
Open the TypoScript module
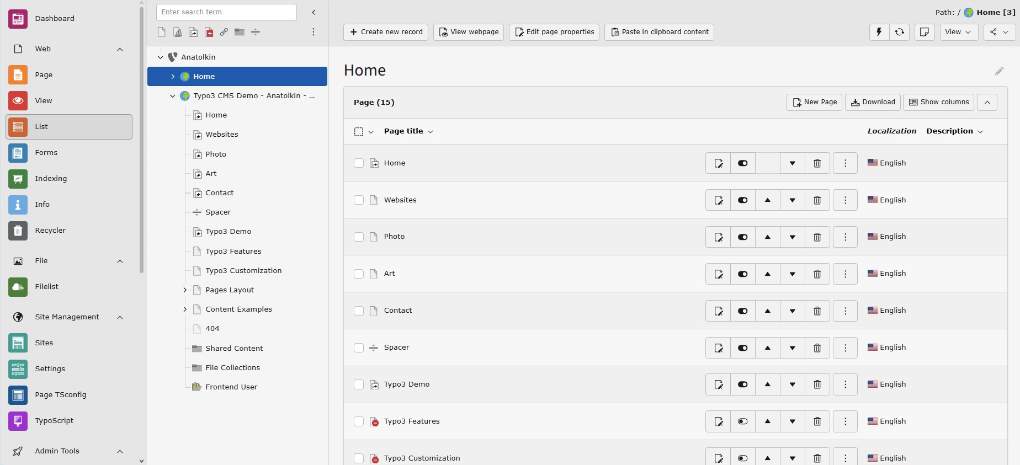click(x=54, y=421)
